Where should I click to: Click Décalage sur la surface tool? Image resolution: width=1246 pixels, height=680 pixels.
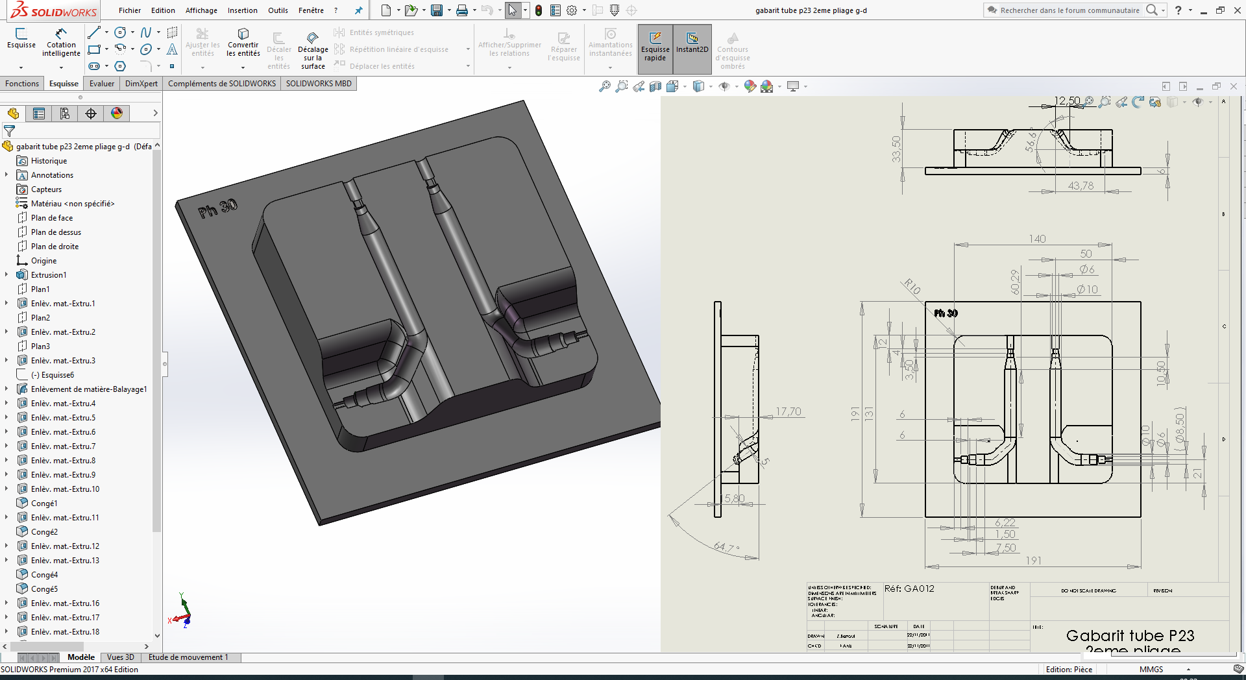click(x=313, y=49)
